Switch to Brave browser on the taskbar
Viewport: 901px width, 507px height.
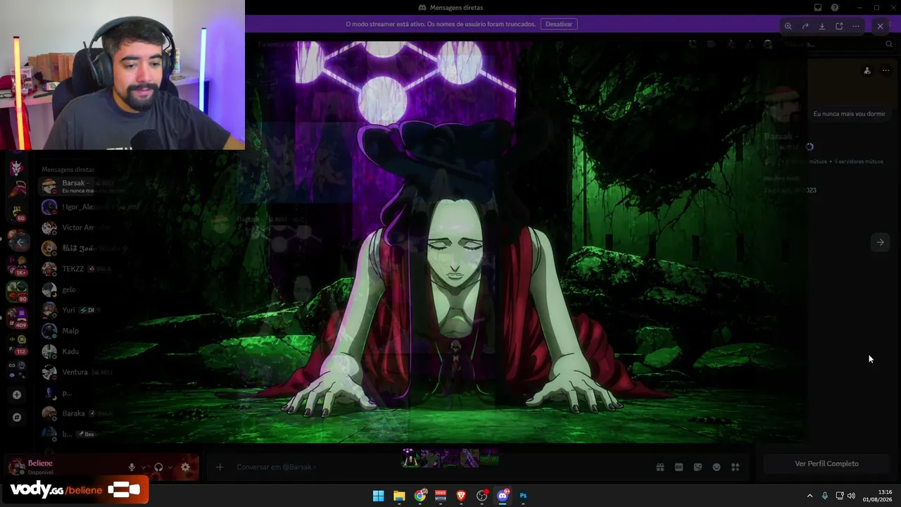pos(461,496)
